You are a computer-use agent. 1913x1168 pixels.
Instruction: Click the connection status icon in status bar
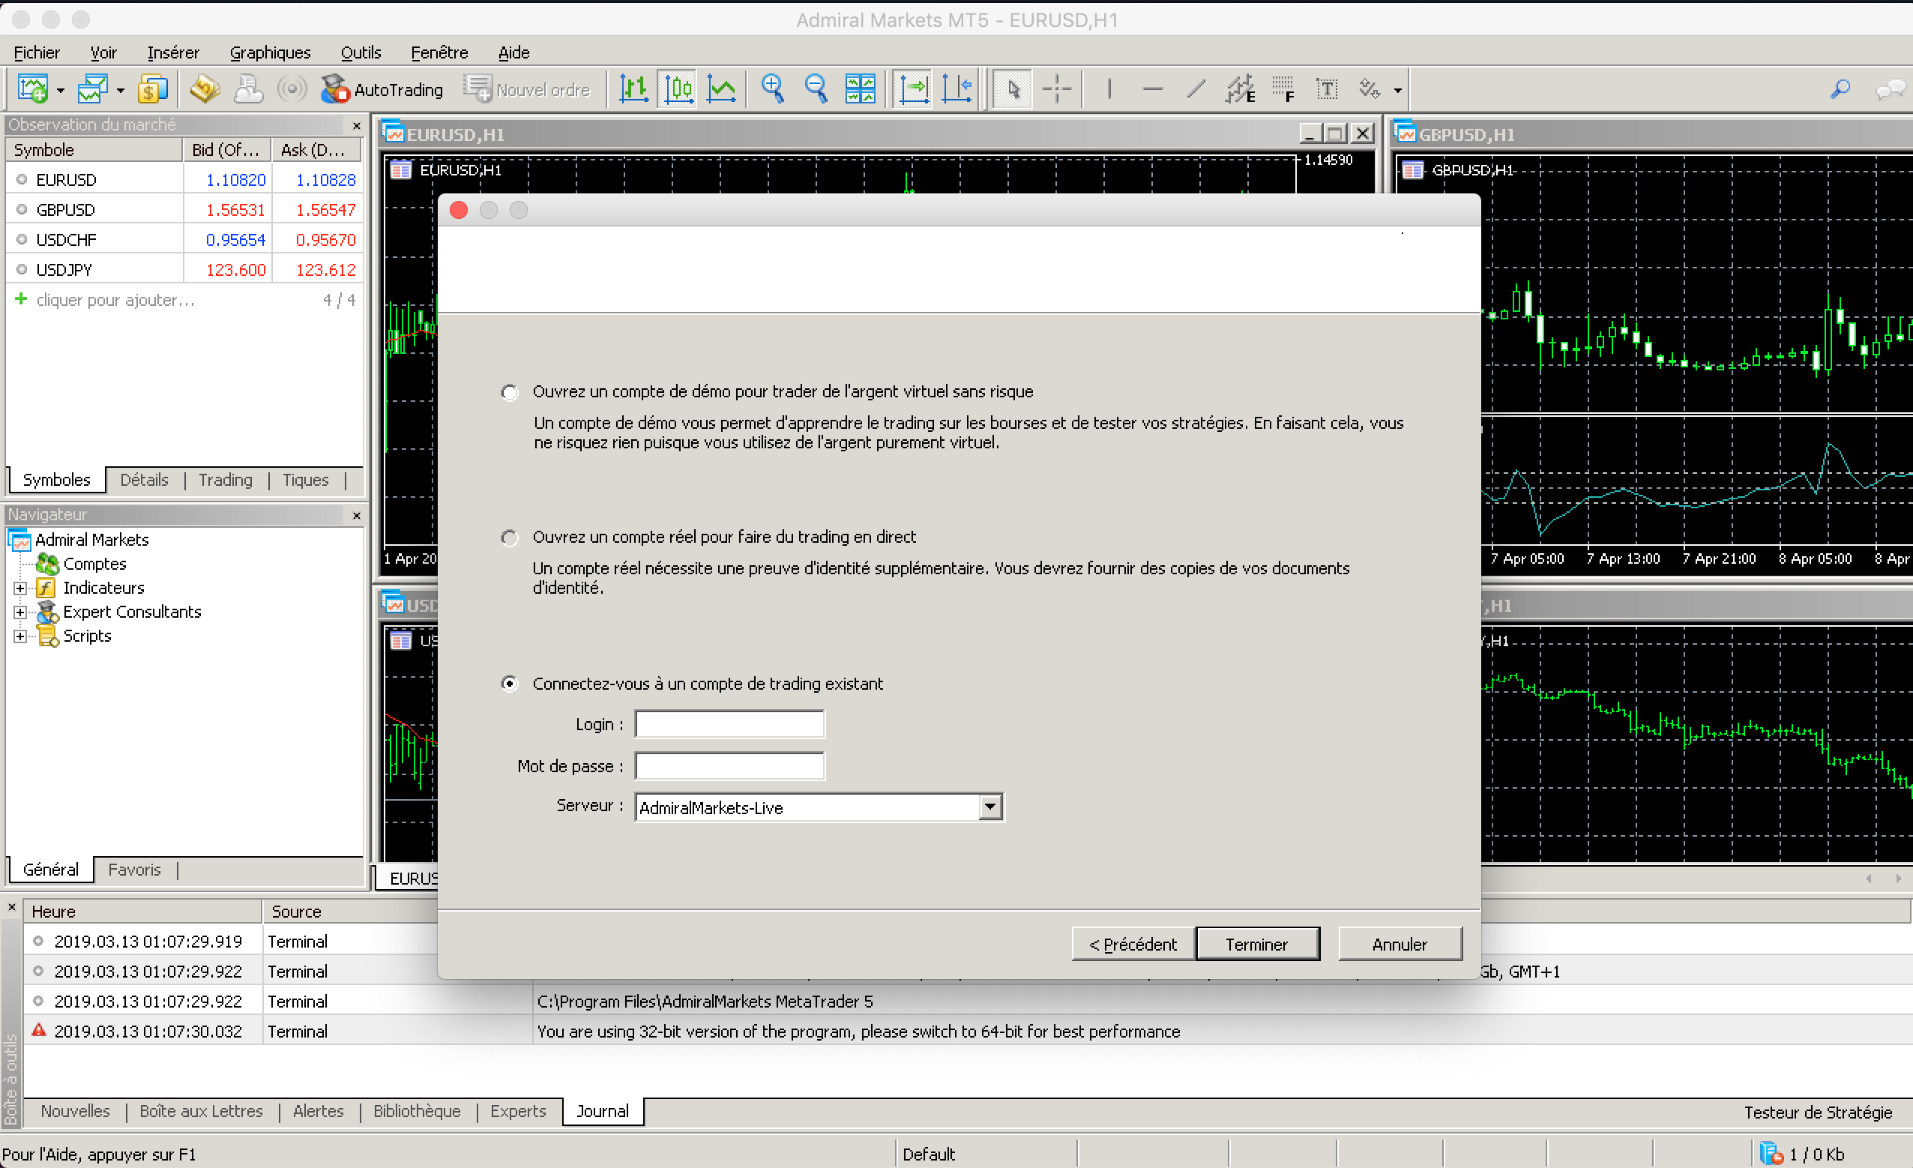pyautogui.click(x=1770, y=1154)
